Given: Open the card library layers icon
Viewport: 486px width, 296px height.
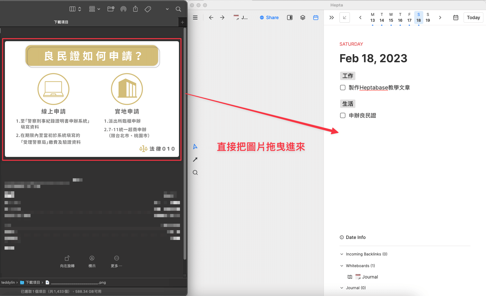Looking at the screenshot, I should click(303, 18).
